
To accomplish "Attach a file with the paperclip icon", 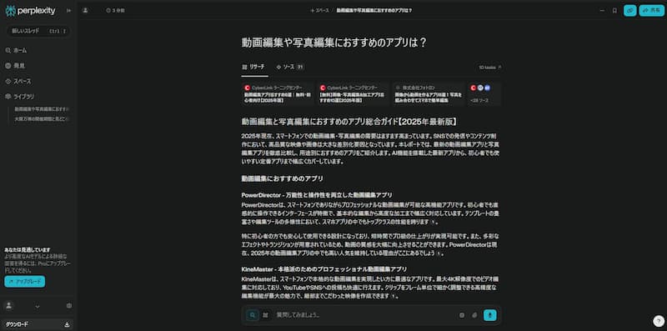I will pyautogui.click(x=474, y=315).
